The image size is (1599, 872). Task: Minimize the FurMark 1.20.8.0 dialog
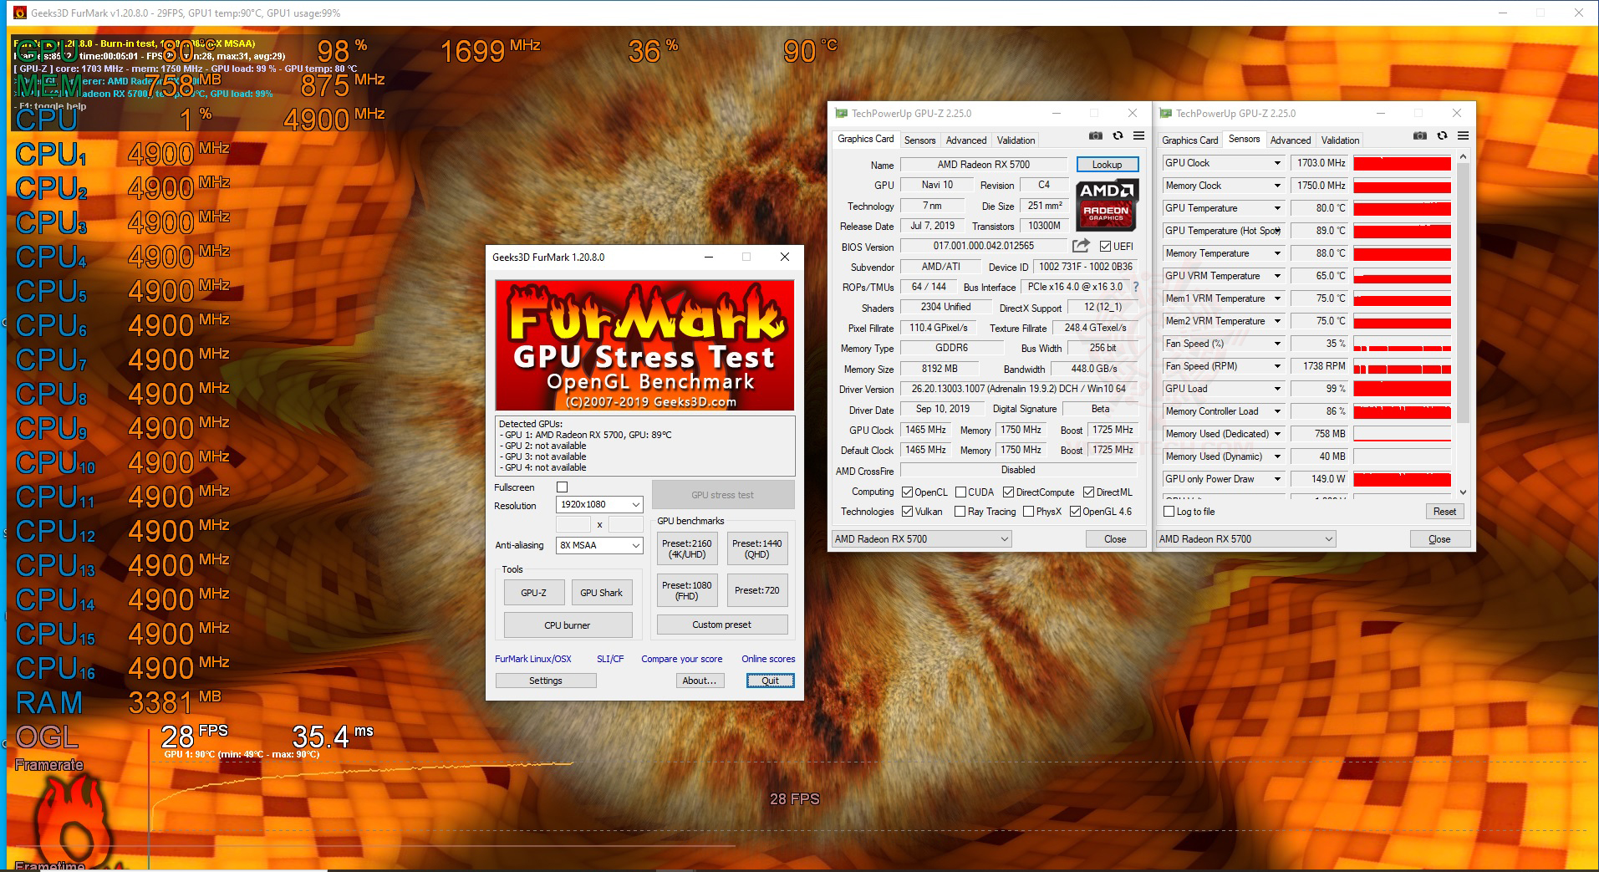tap(709, 257)
